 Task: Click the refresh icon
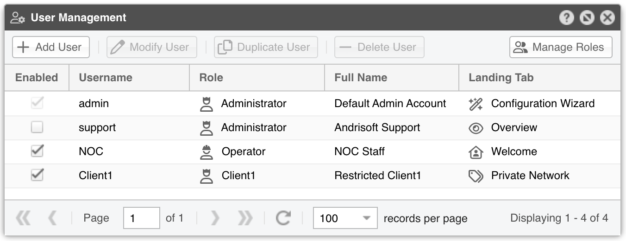(283, 218)
